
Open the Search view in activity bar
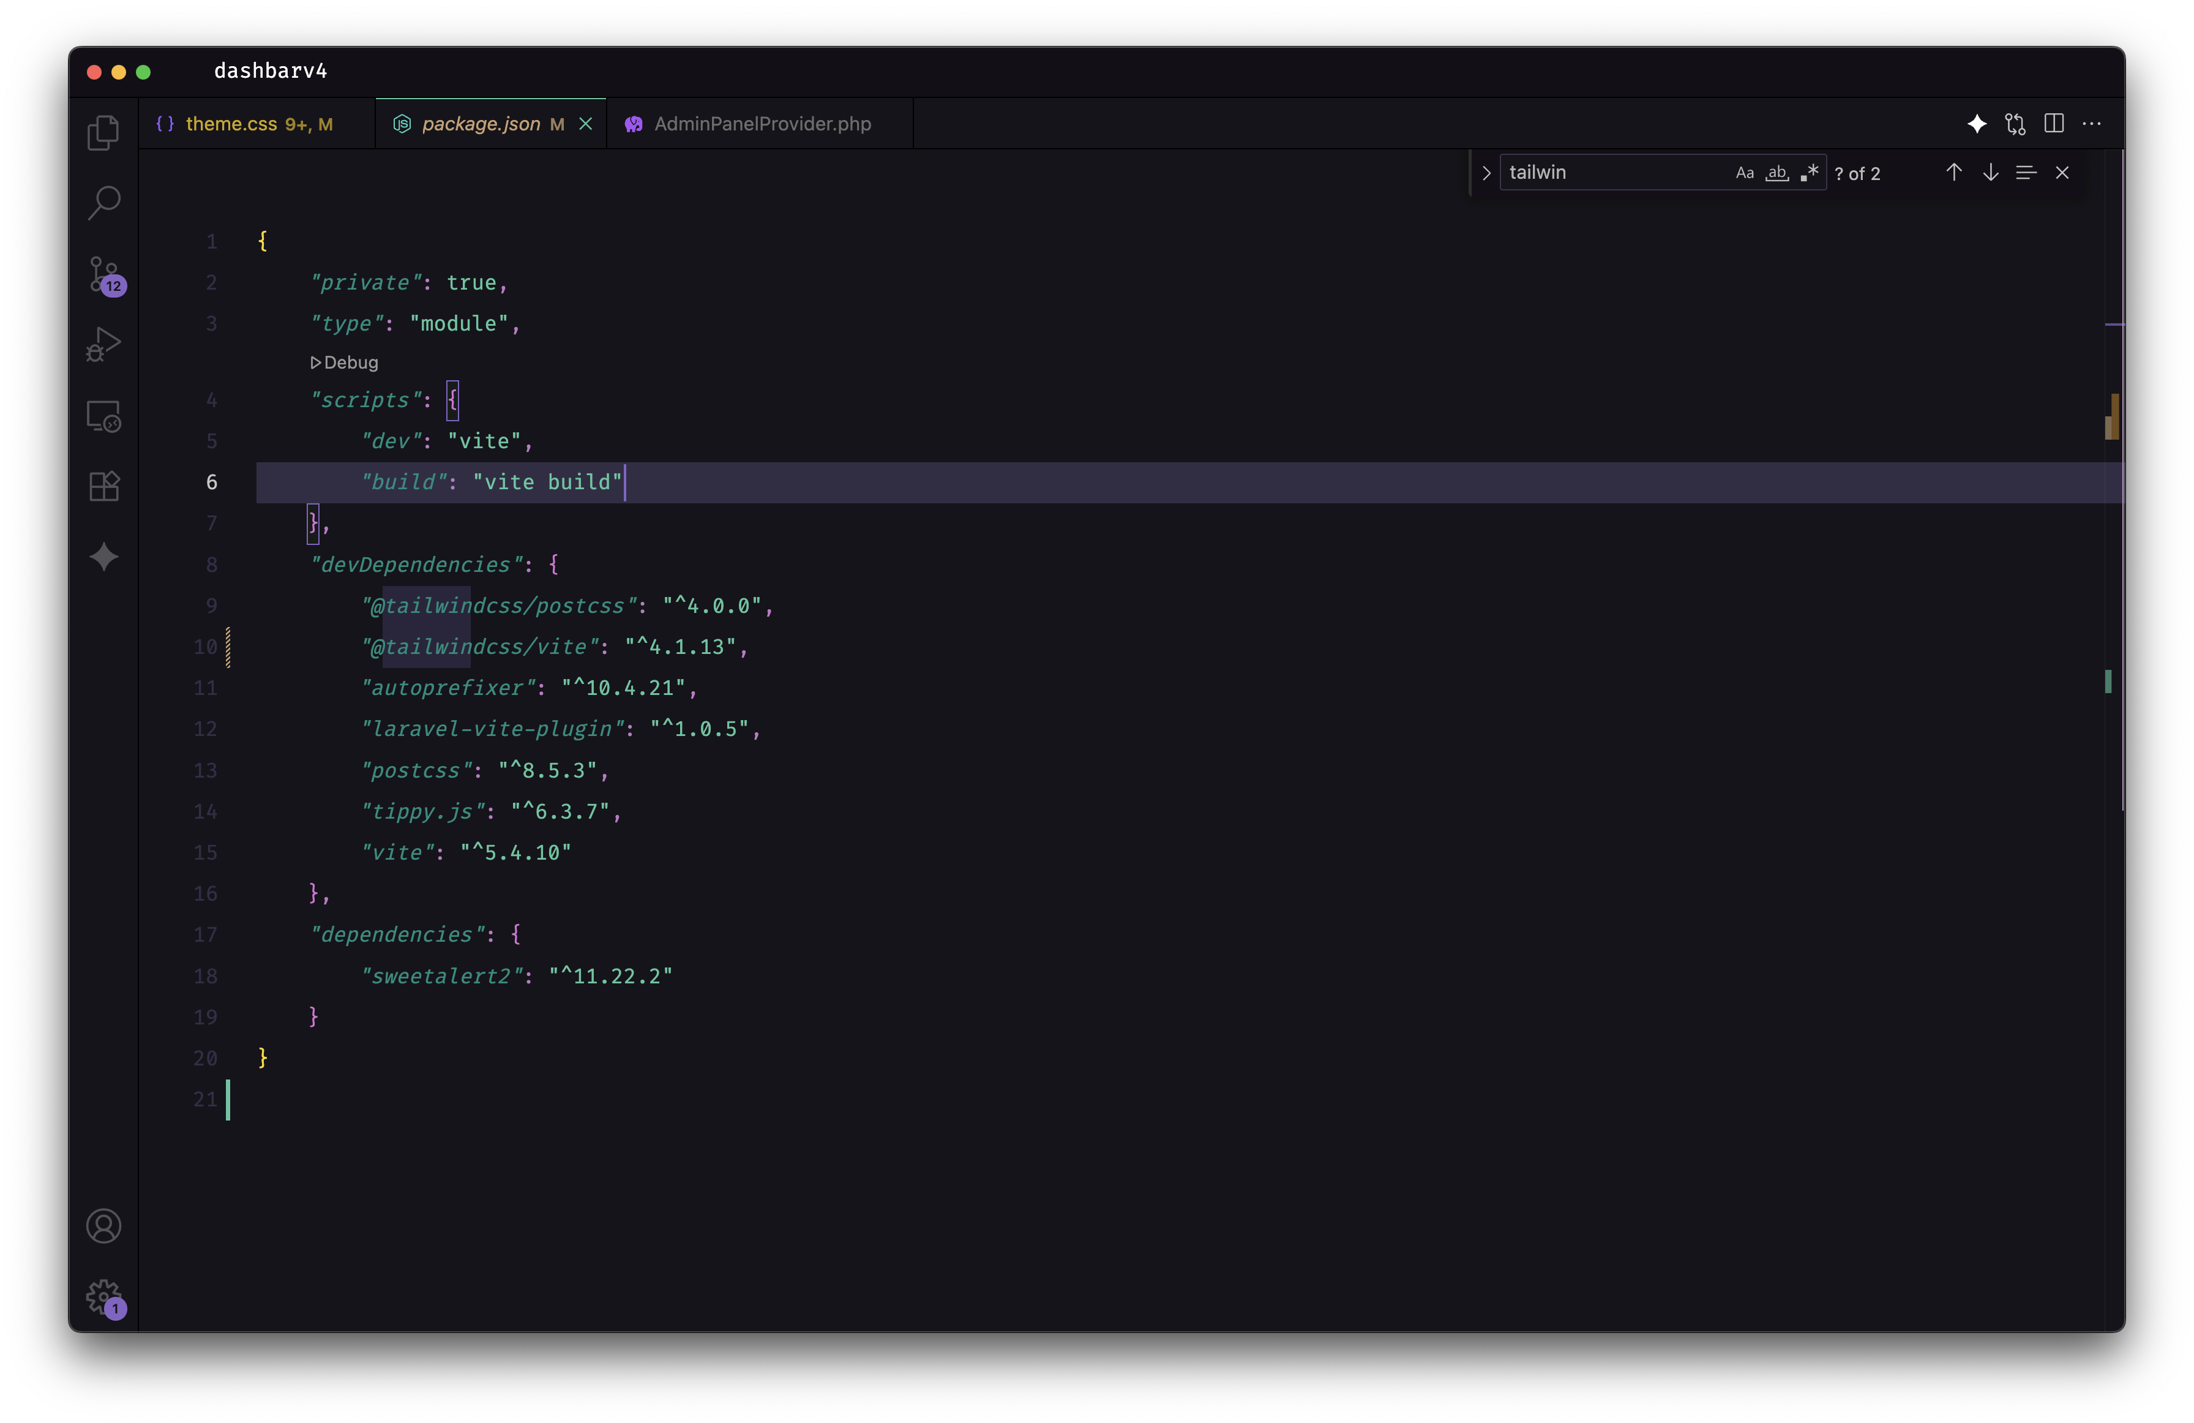click(x=103, y=202)
